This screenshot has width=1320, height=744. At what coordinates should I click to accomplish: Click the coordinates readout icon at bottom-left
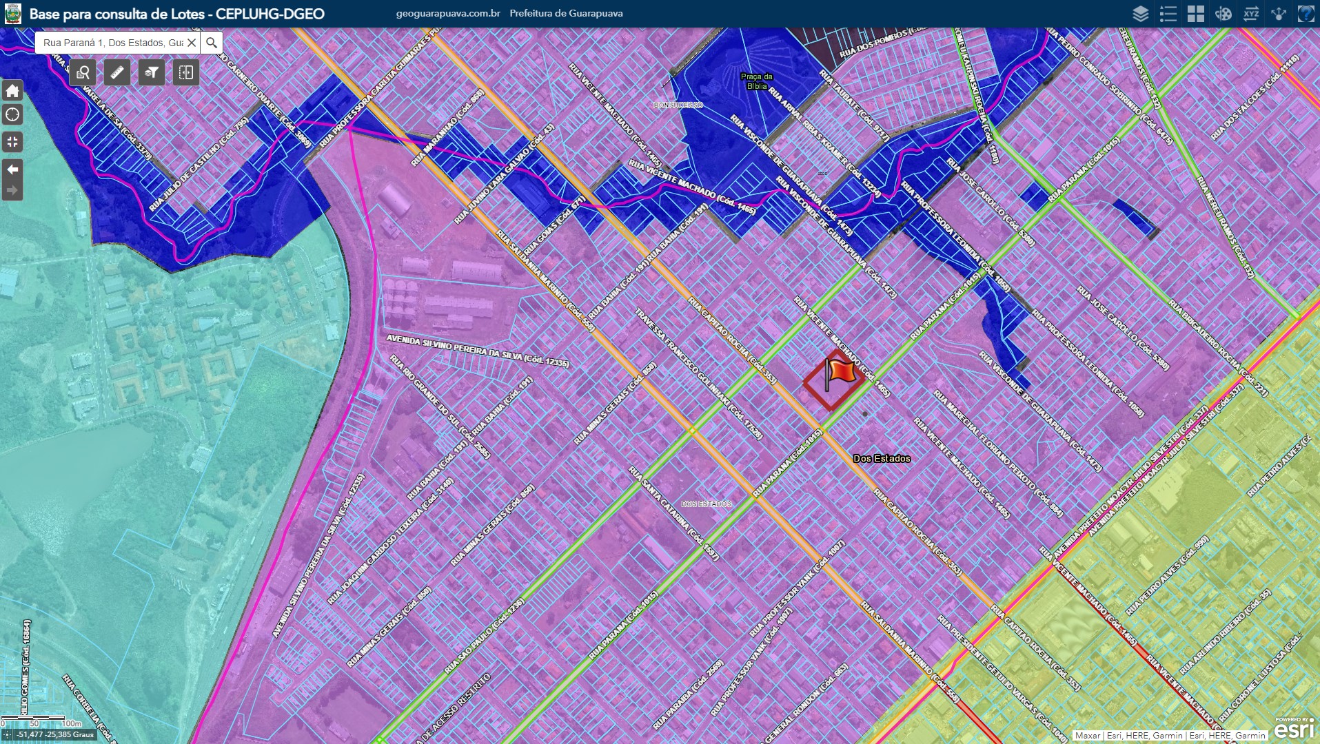[8, 734]
